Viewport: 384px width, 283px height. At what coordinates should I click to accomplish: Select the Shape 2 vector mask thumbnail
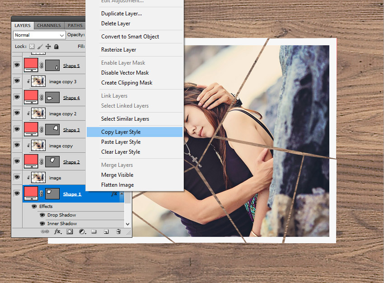pyautogui.click(x=53, y=161)
